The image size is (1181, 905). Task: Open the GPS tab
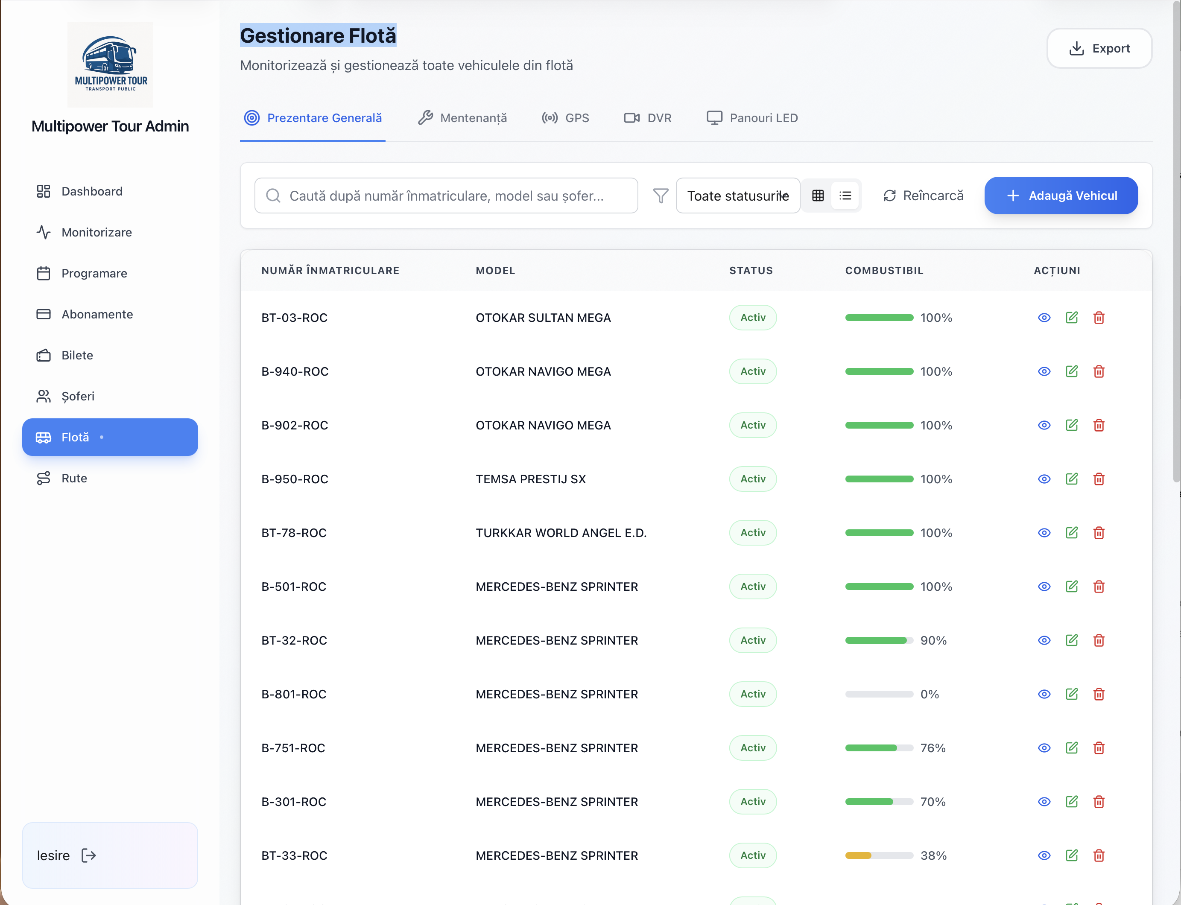pos(565,118)
